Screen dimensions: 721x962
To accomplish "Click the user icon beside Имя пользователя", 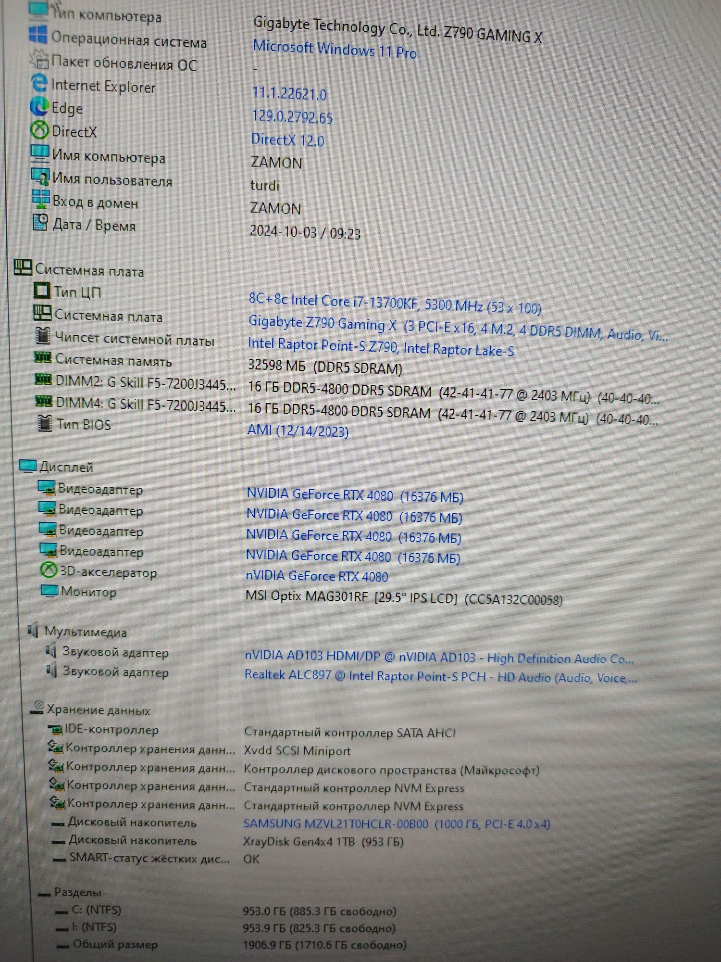I will 40,176.
